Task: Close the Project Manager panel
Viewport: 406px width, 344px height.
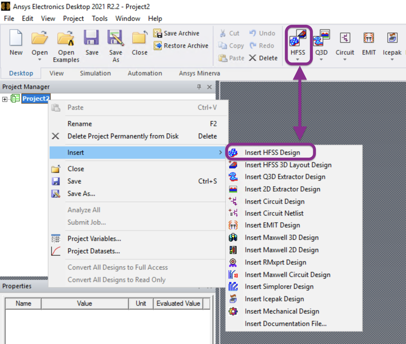Action: click(209, 87)
